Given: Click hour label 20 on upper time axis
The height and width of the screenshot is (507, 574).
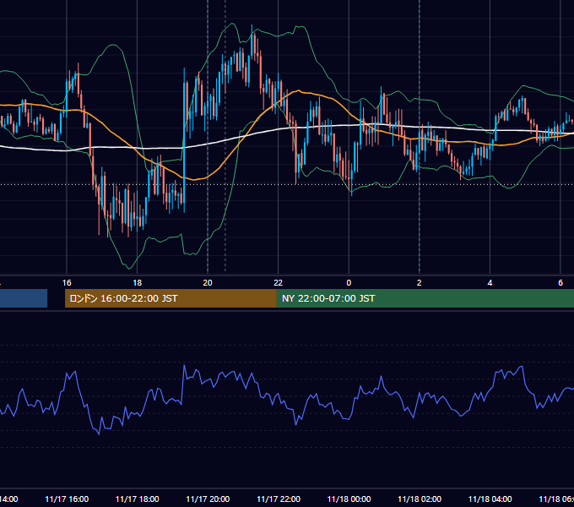Looking at the screenshot, I should [x=208, y=283].
